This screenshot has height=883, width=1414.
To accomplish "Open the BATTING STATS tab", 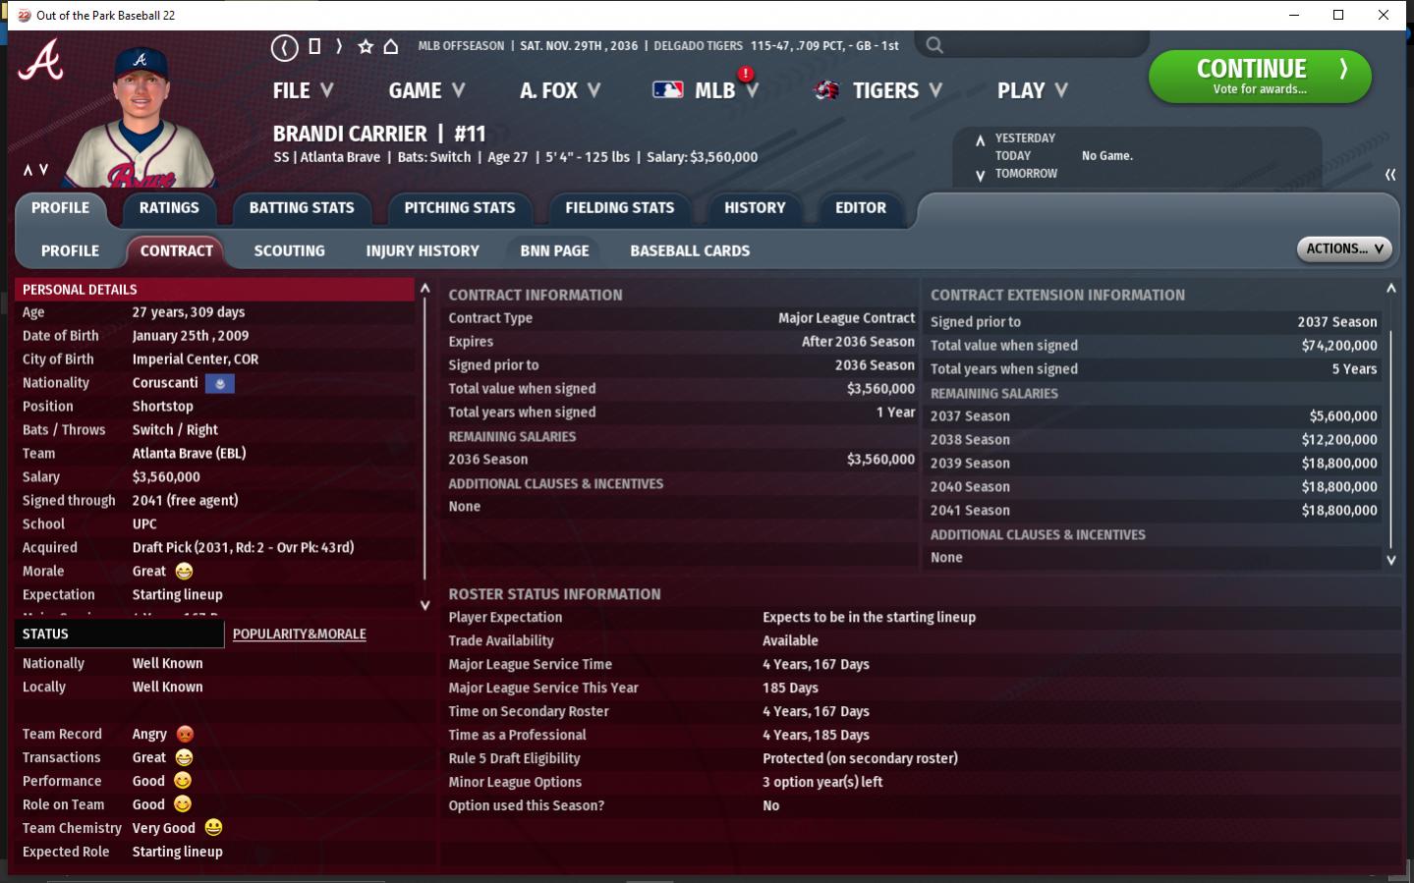I will pyautogui.click(x=302, y=208).
